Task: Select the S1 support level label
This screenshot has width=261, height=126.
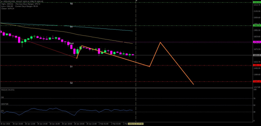Action: pos(71,67)
